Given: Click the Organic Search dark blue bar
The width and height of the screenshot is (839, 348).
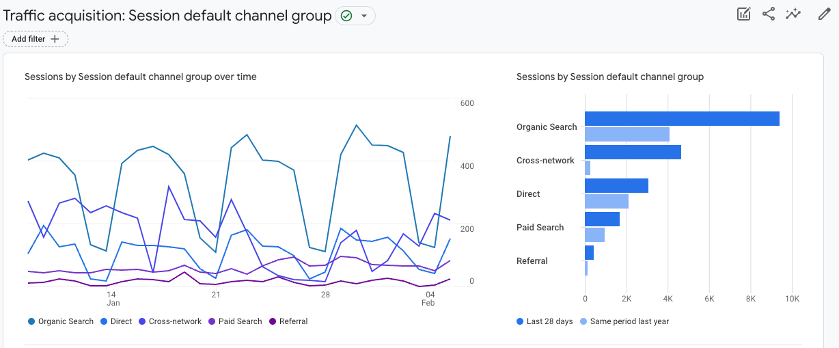Looking at the screenshot, I should coord(682,118).
